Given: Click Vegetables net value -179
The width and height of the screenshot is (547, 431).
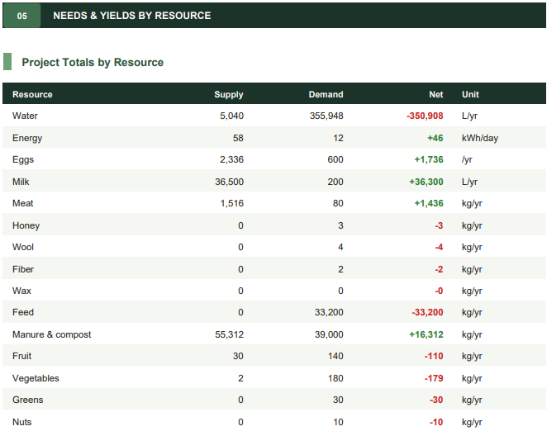Looking at the screenshot, I should click(434, 378).
